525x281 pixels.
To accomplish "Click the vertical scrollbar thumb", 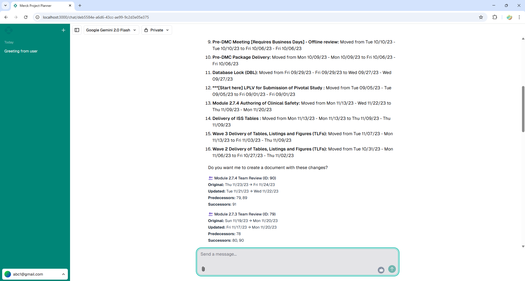I will tap(523, 109).
